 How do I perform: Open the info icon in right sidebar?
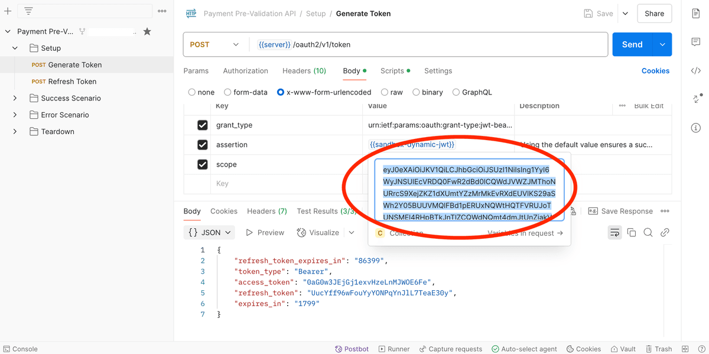tap(695, 128)
